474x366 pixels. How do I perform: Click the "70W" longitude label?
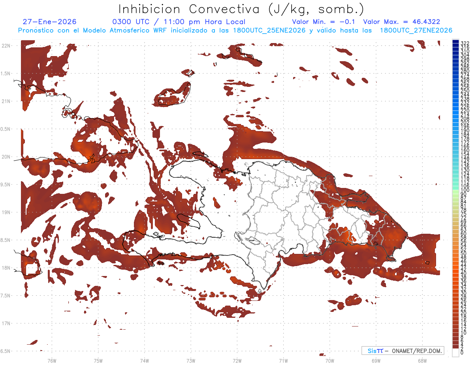coord(329,360)
